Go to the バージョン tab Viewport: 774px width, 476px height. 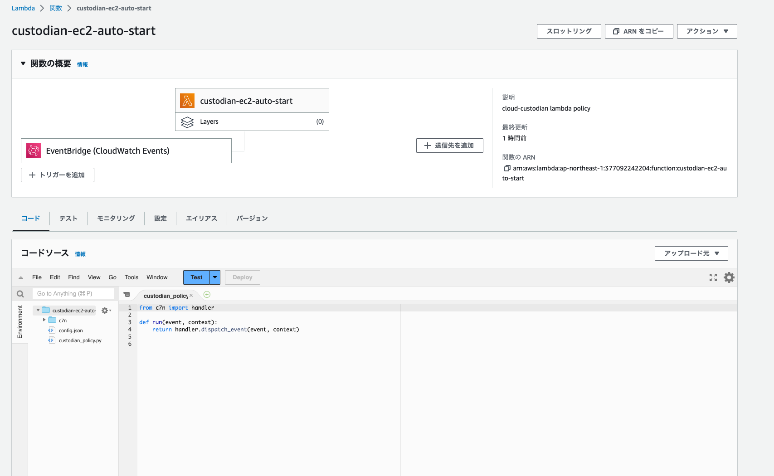(x=252, y=219)
